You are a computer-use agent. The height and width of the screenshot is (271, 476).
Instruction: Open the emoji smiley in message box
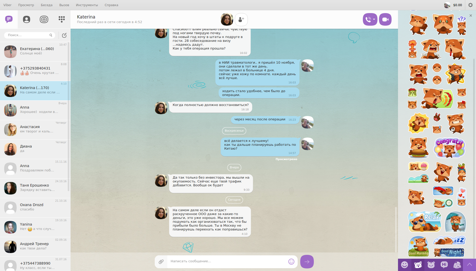[x=291, y=262]
